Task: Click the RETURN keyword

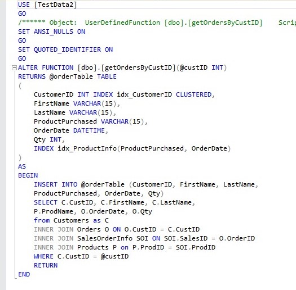Action: click(x=46, y=265)
